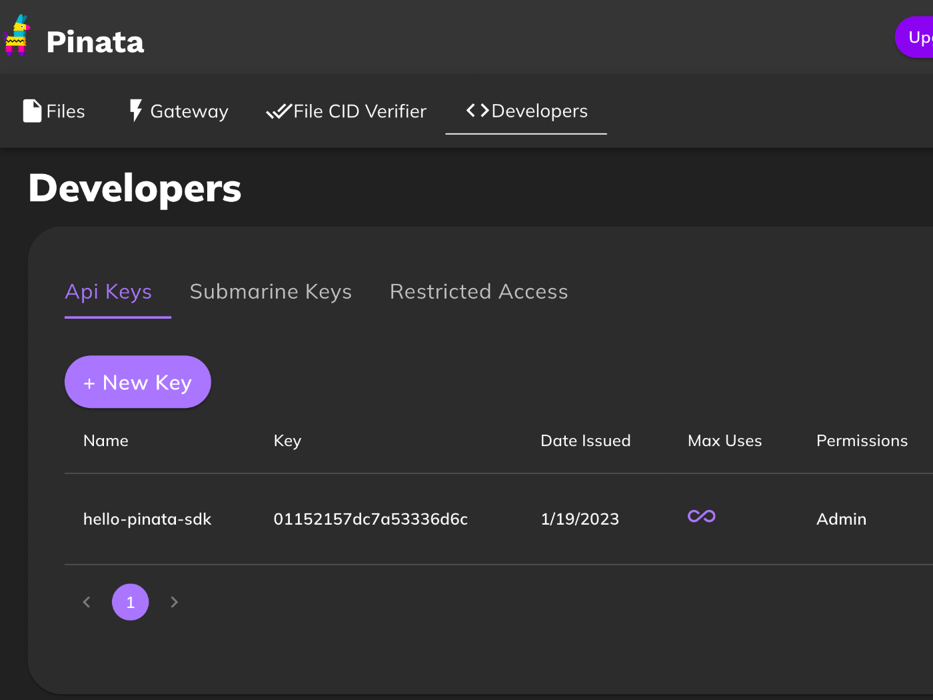
Task: Click the Gateway lightning bolt icon
Action: [136, 111]
